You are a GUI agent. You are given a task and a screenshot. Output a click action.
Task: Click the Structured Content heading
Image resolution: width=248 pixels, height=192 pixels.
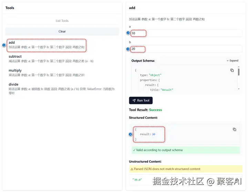pyautogui.click(x=143, y=118)
